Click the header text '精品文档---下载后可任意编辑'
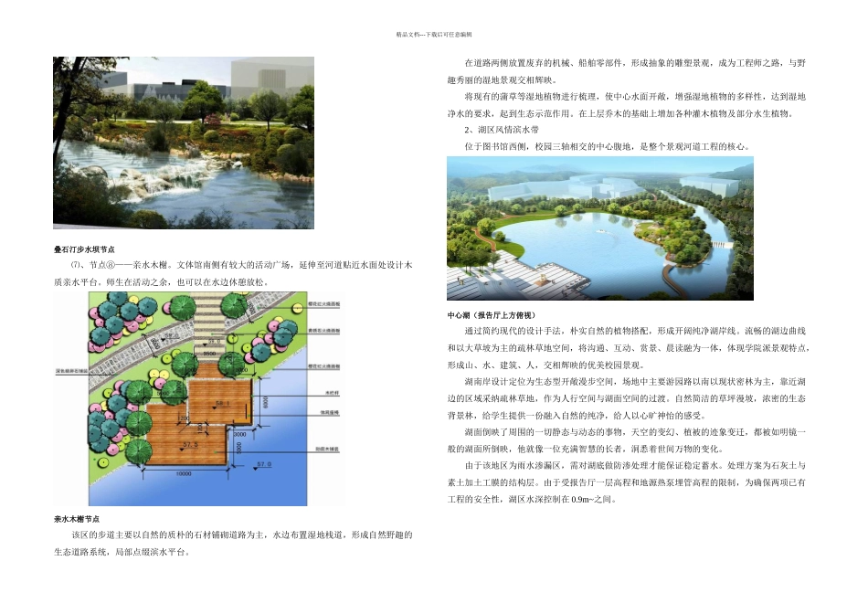The image size is (868, 614). 434,35
